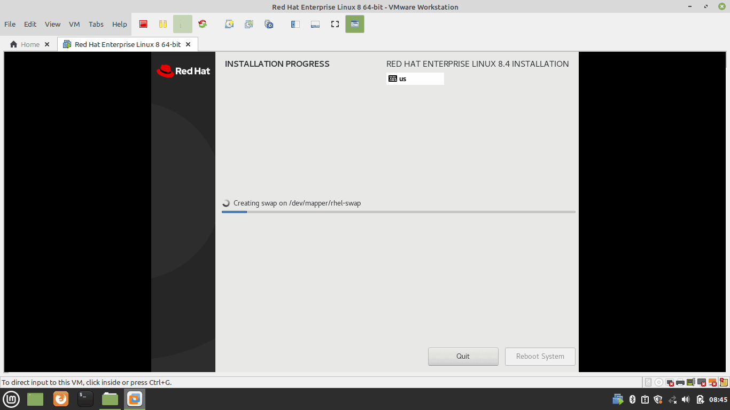This screenshot has width=730, height=410.
Task: Click the red Power Off VM icon
Action: point(143,24)
